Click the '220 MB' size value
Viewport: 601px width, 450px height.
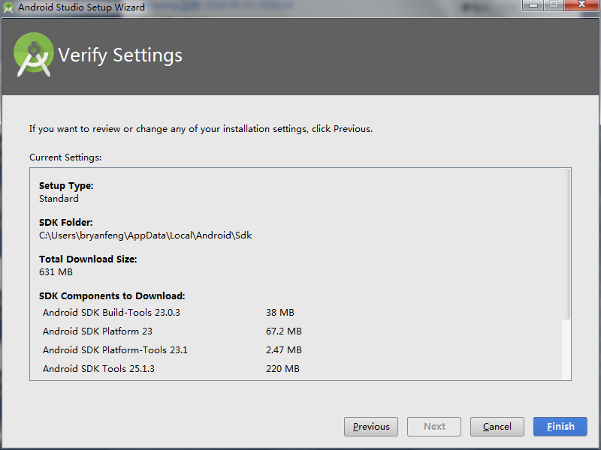click(283, 369)
